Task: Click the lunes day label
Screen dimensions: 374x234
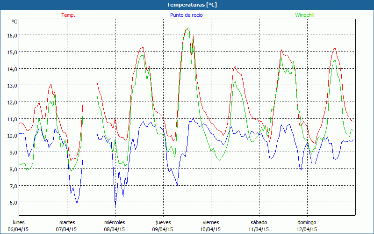Action: click(x=19, y=222)
